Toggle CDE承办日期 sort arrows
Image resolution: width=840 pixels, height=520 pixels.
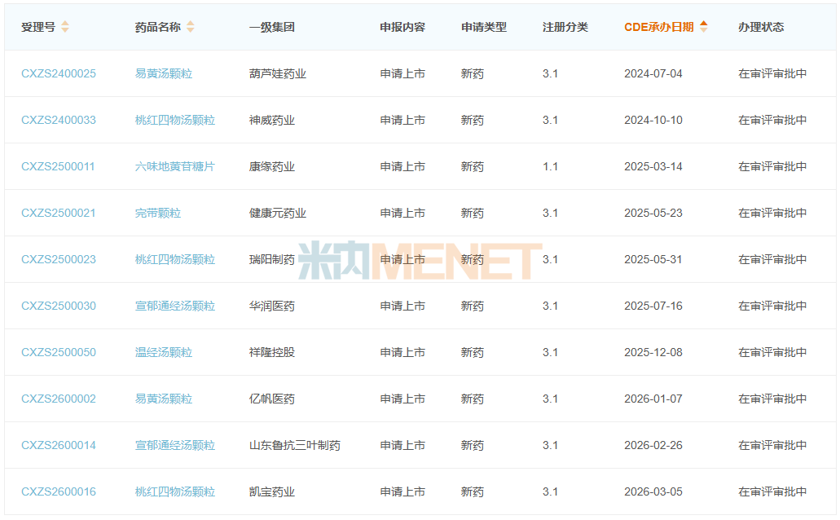[703, 27]
